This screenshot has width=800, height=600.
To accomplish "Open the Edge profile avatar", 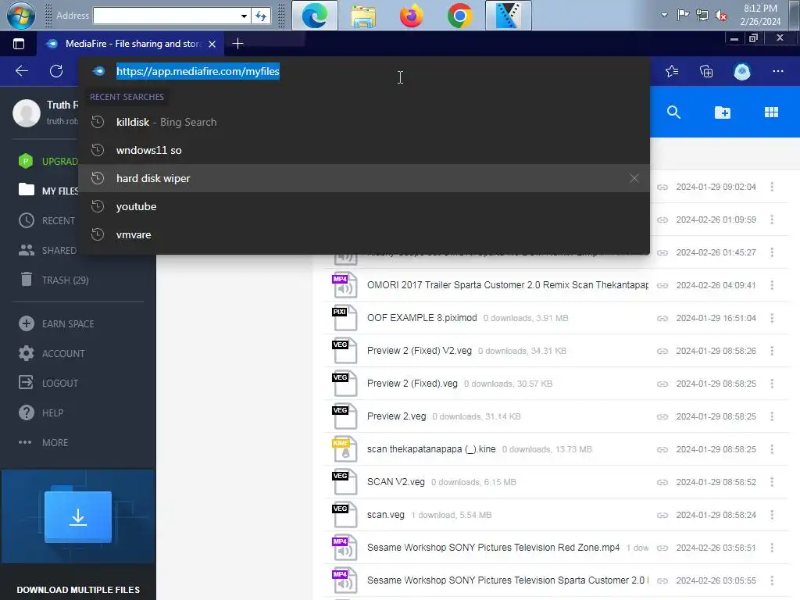I will 742,71.
